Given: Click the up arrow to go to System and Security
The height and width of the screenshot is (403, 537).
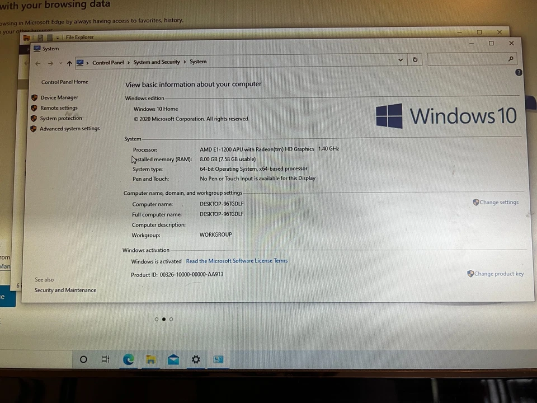Looking at the screenshot, I should point(69,63).
